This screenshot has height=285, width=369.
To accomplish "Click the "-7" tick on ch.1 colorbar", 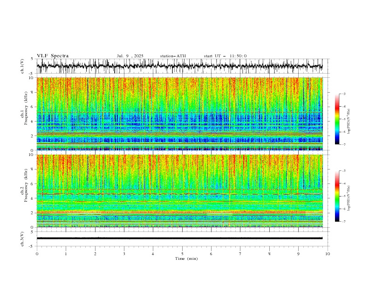I will [344, 144].
